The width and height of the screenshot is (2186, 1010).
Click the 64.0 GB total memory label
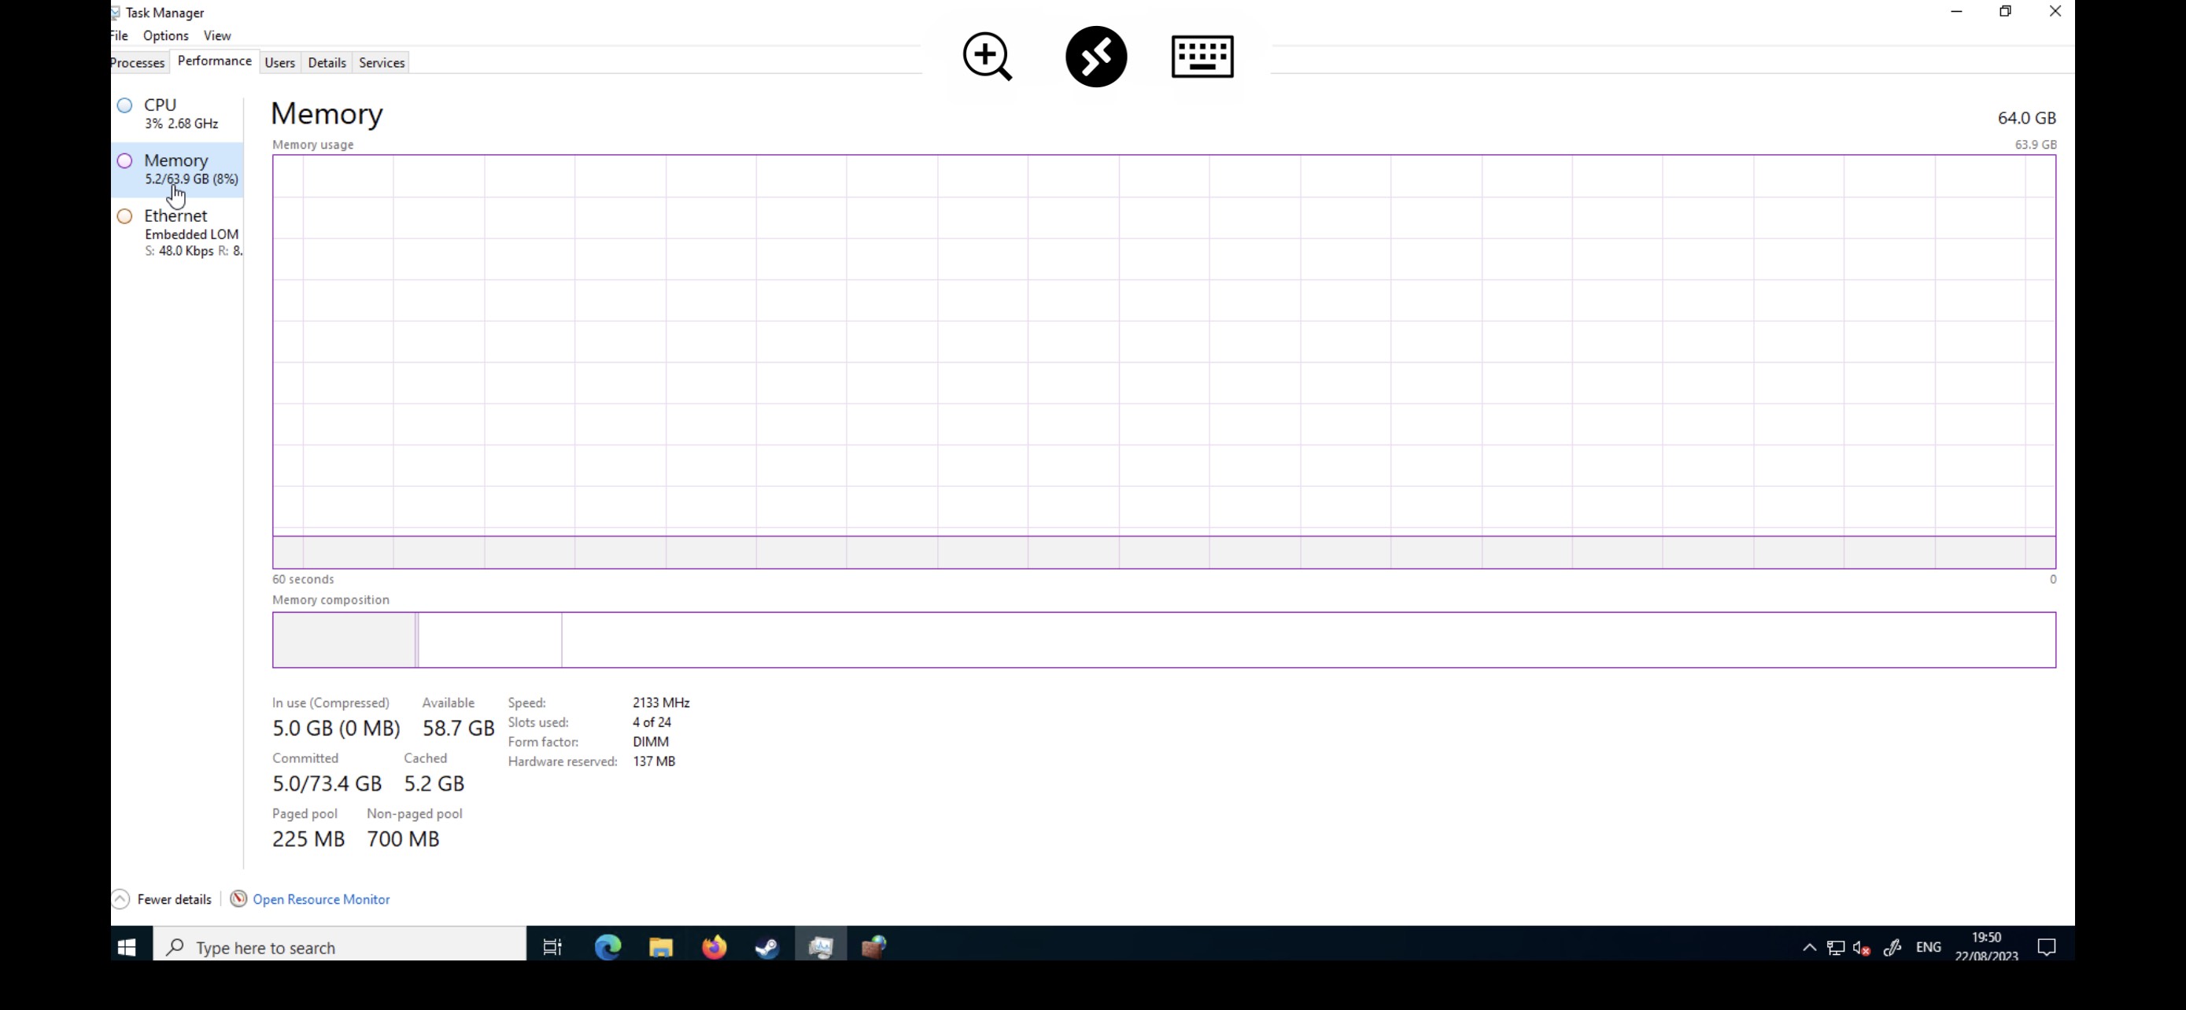[x=2026, y=118]
